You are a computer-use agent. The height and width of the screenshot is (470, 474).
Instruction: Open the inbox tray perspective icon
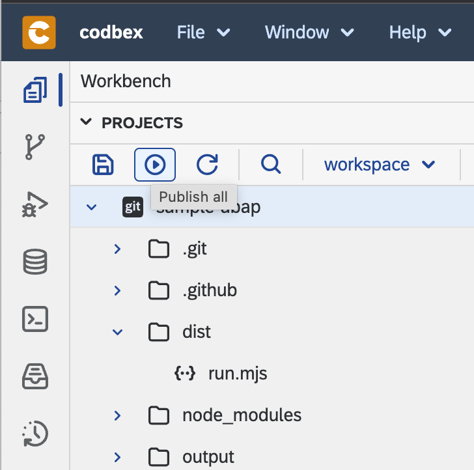click(35, 376)
